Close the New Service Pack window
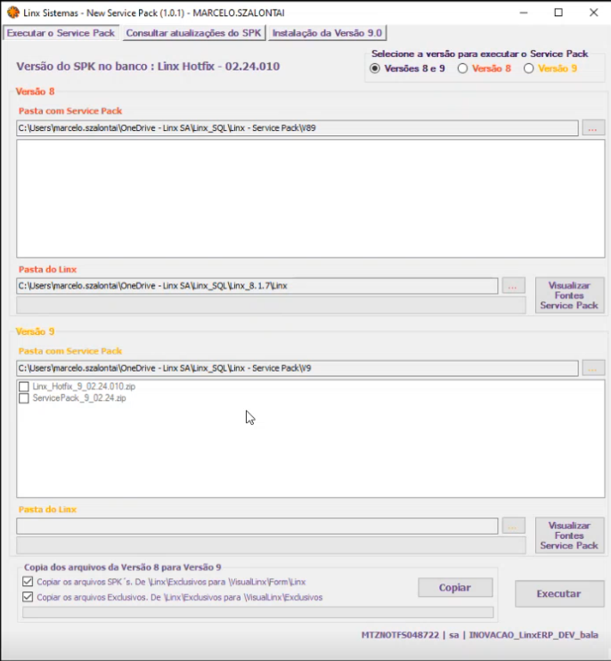Screen dimensions: 611x661 point(594,12)
